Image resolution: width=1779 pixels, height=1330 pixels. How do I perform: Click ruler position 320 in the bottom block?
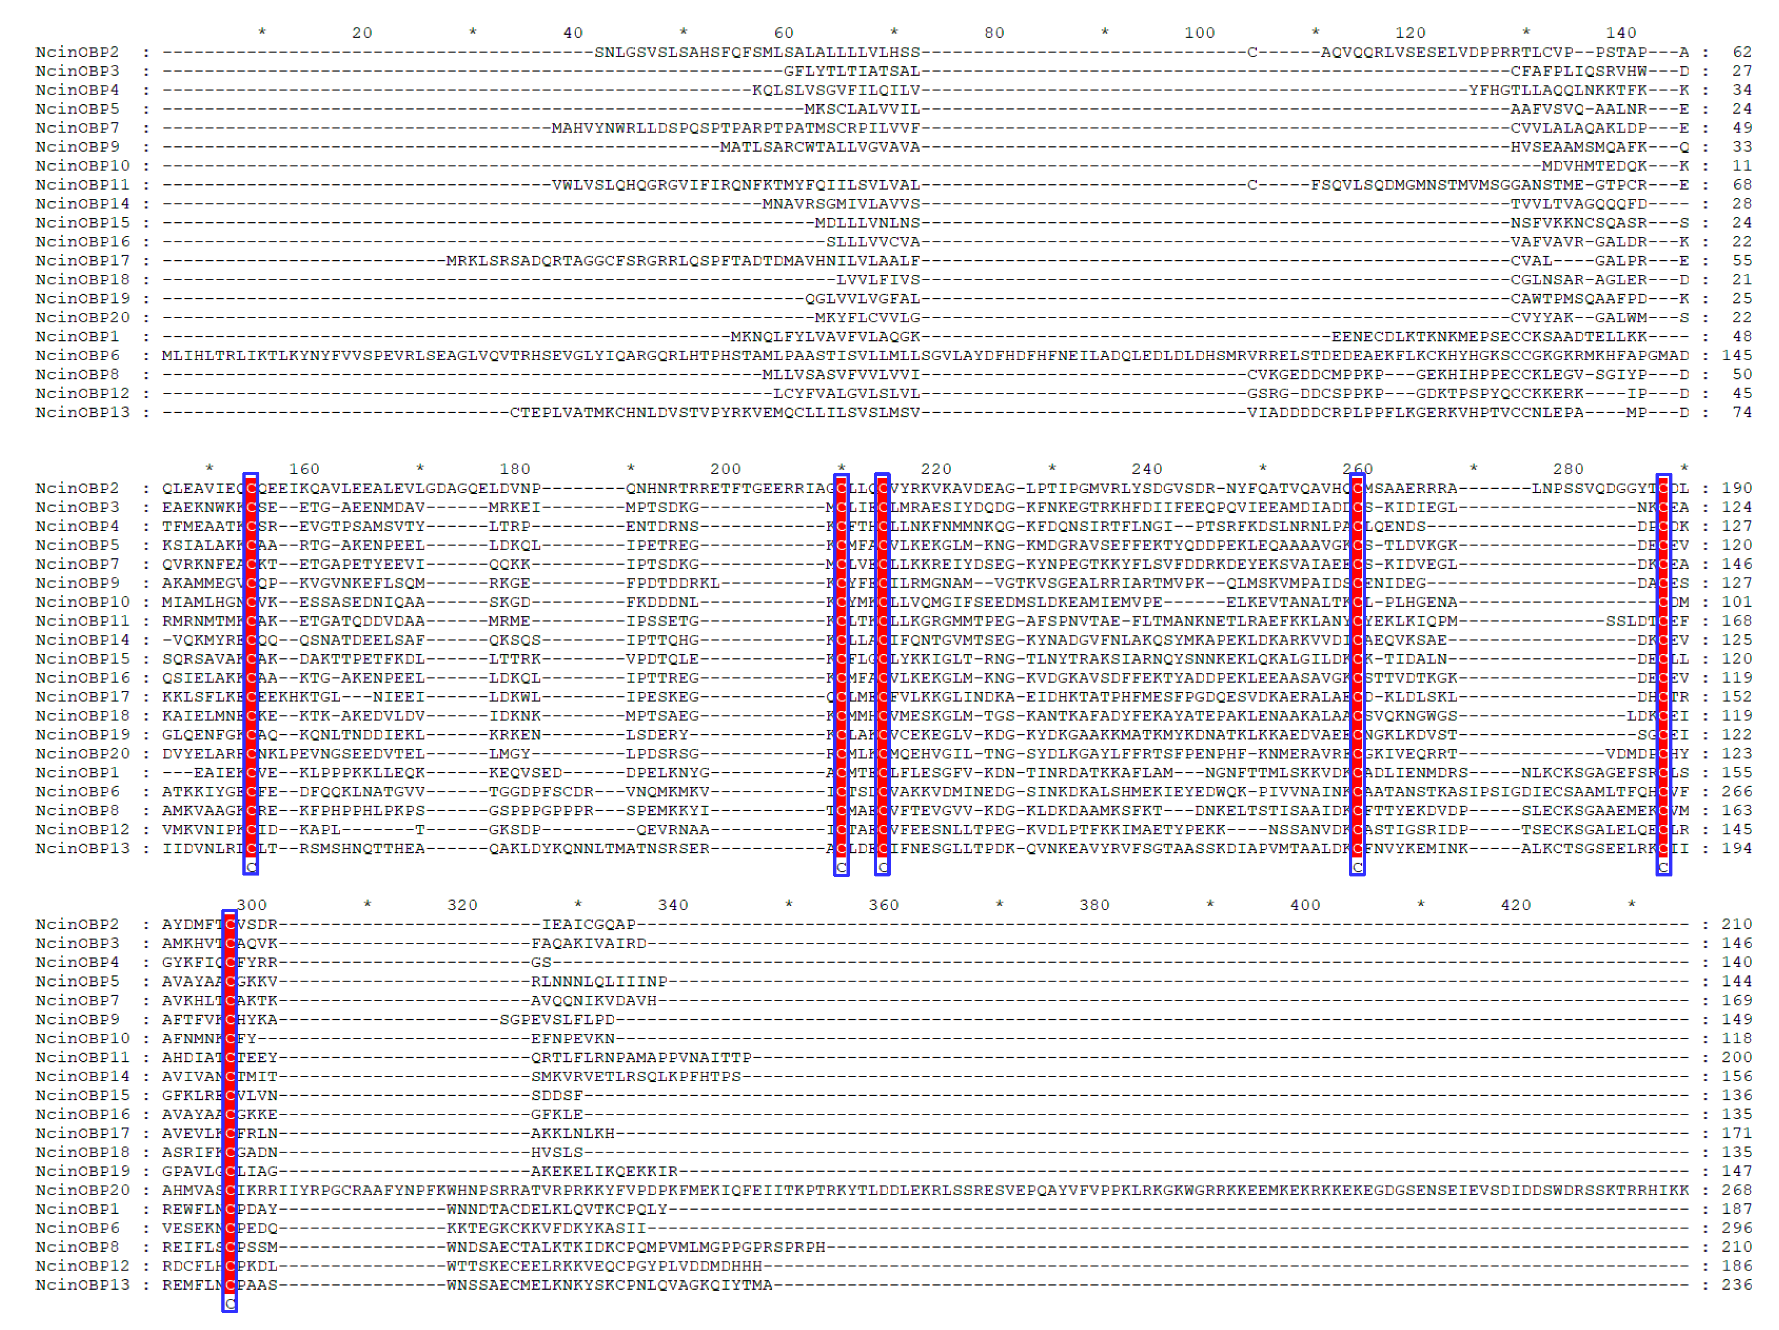(x=461, y=905)
